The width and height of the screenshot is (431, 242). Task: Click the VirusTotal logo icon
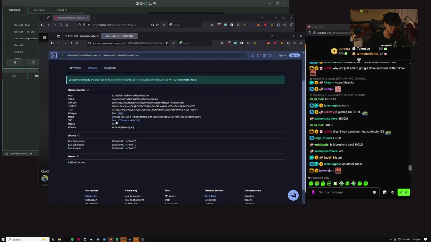(54, 55)
